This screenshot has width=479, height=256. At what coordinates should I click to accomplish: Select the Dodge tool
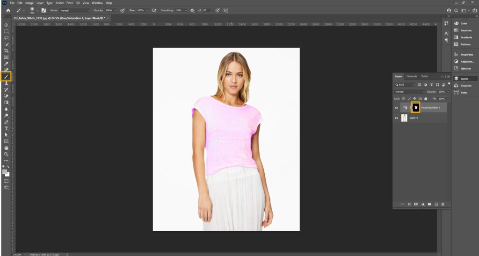[x=6, y=115]
